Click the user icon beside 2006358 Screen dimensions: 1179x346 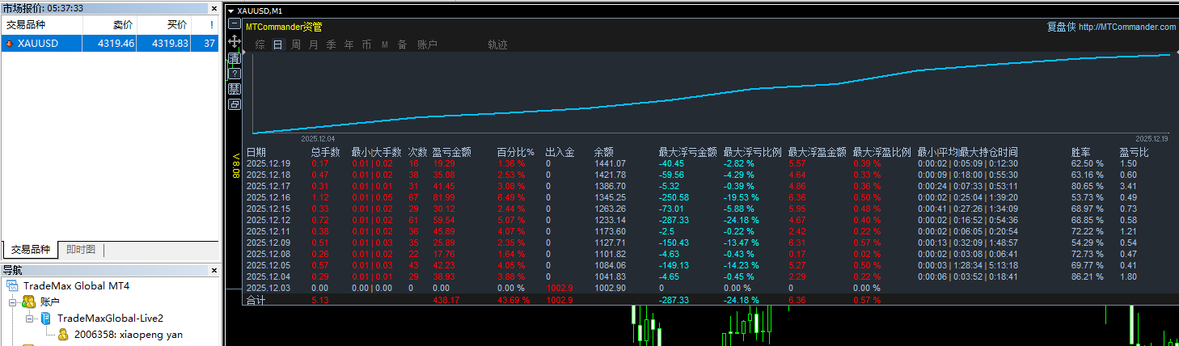62,334
